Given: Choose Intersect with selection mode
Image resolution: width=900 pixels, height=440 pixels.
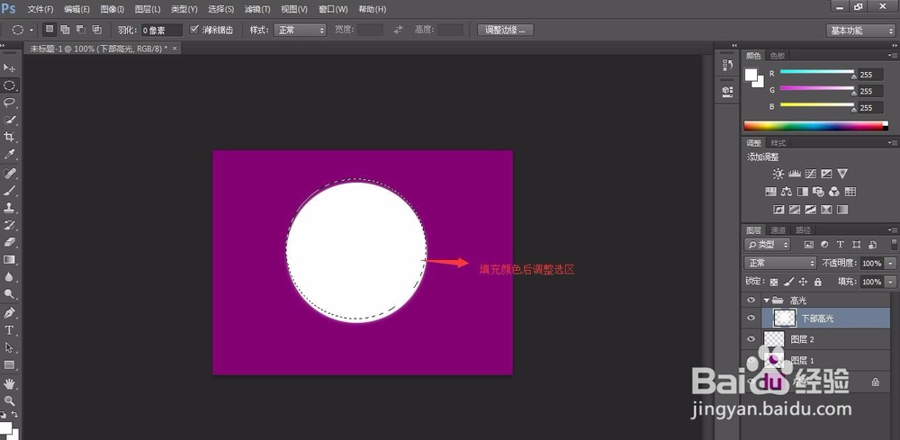Looking at the screenshot, I should 96,30.
